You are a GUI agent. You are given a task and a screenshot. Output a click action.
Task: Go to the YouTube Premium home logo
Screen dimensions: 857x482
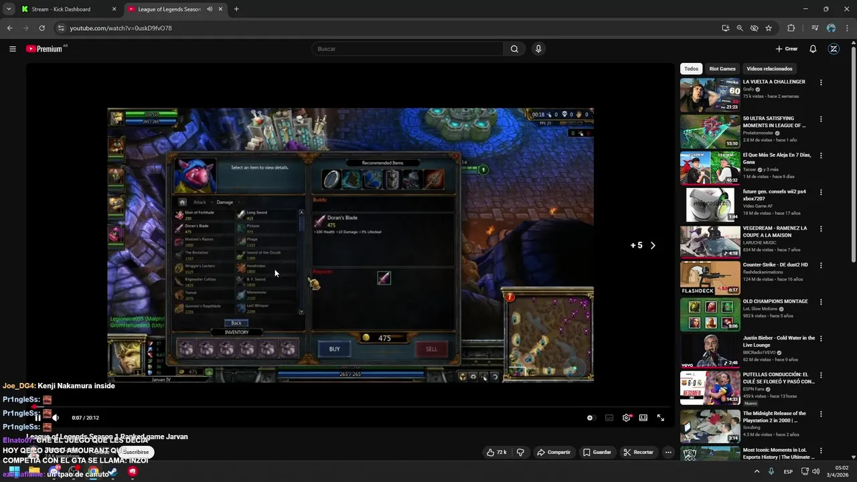pos(44,49)
